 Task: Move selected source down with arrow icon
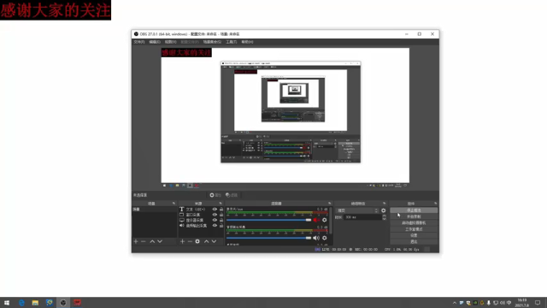(x=214, y=241)
